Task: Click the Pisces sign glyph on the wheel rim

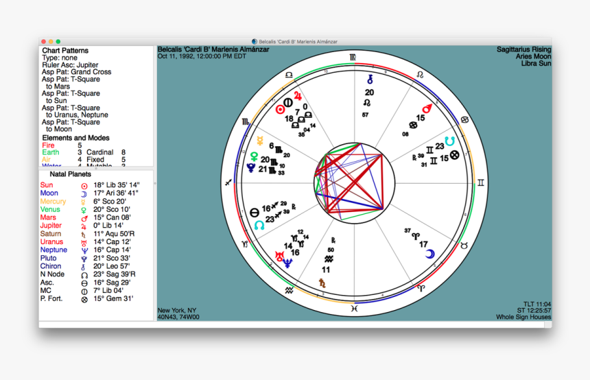Action: 354,308
